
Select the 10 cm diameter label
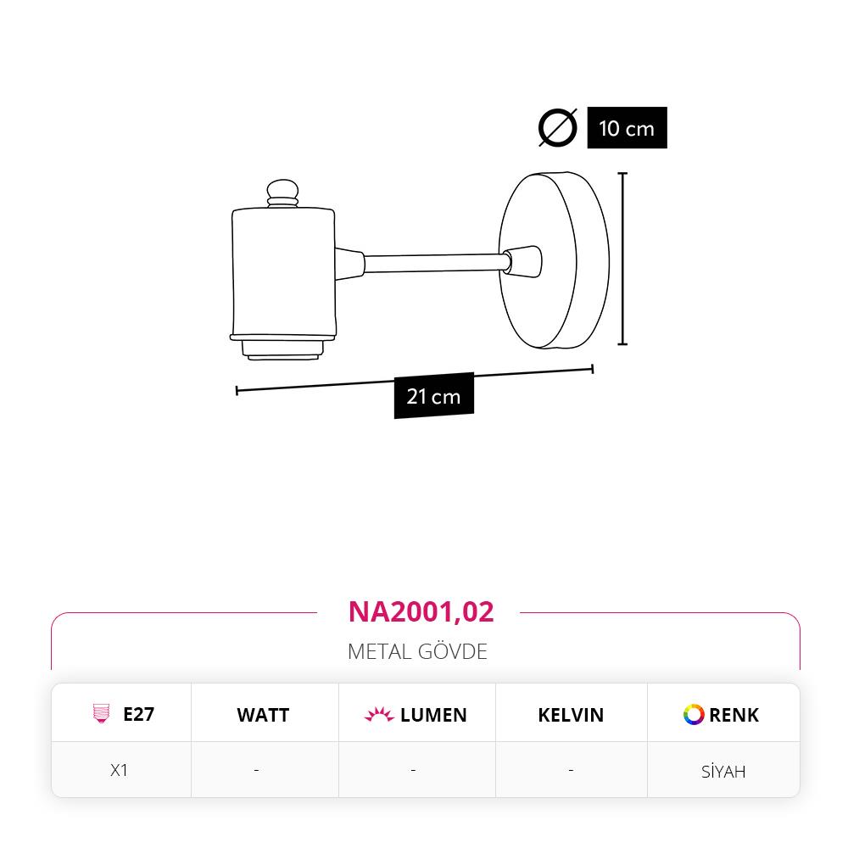(x=627, y=128)
